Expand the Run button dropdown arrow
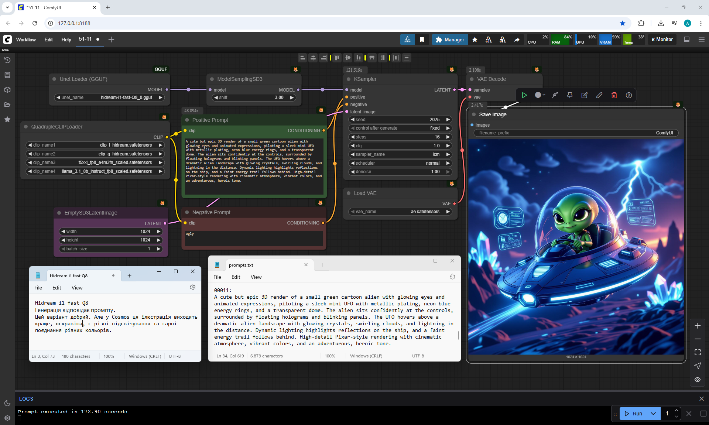Viewport: 709px width, 425px height. pos(653,414)
